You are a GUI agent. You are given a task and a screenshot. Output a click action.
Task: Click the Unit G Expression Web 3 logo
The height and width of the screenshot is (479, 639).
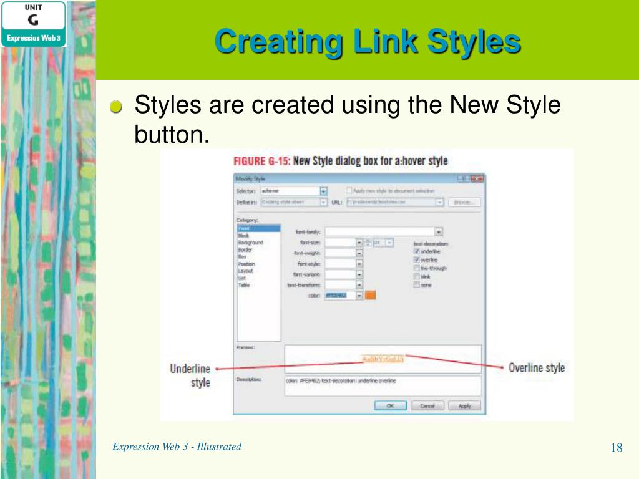coord(34,24)
